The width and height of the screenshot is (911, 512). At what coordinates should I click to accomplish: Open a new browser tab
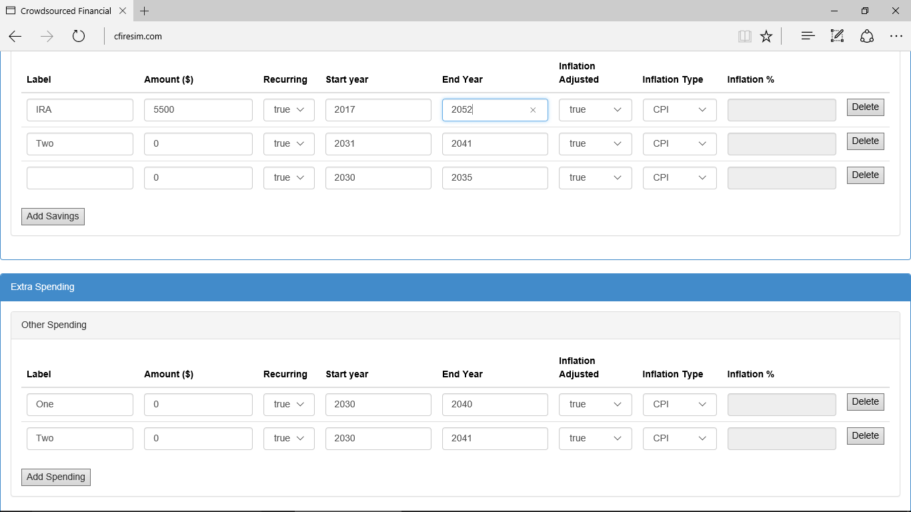click(145, 11)
